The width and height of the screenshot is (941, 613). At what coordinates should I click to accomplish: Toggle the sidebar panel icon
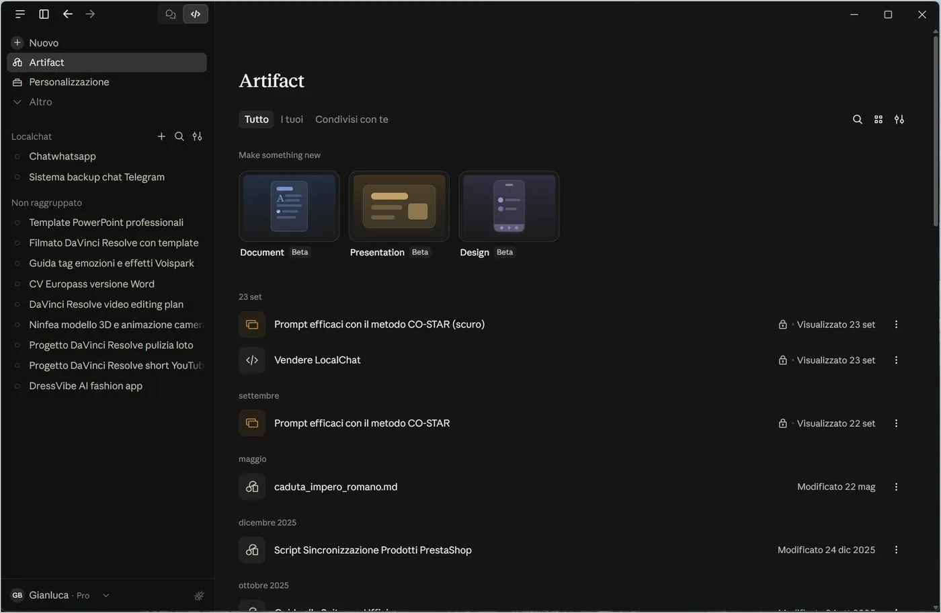(x=44, y=14)
